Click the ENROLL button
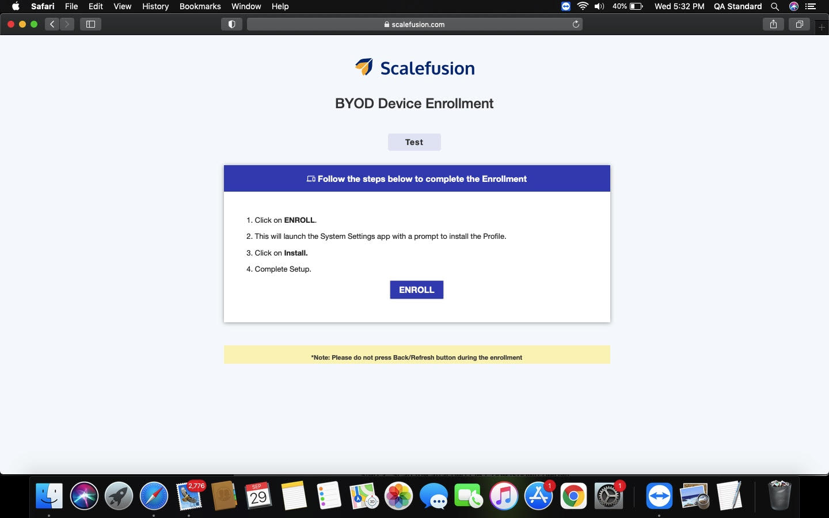Viewport: 829px width, 518px height. (416, 290)
